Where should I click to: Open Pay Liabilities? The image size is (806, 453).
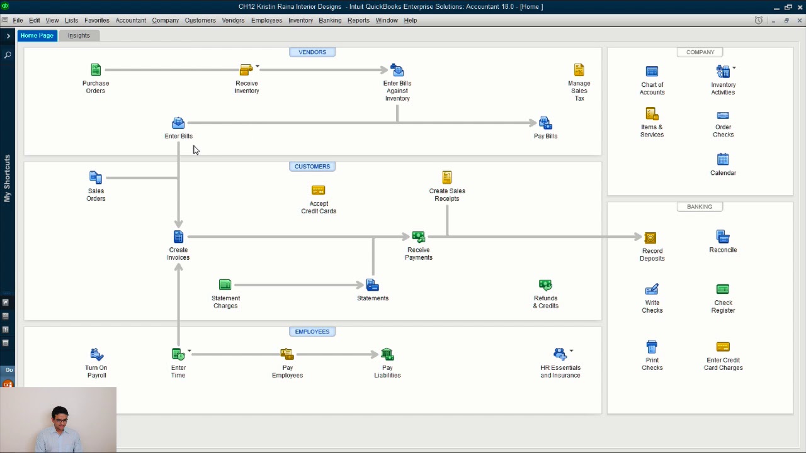point(387,354)
